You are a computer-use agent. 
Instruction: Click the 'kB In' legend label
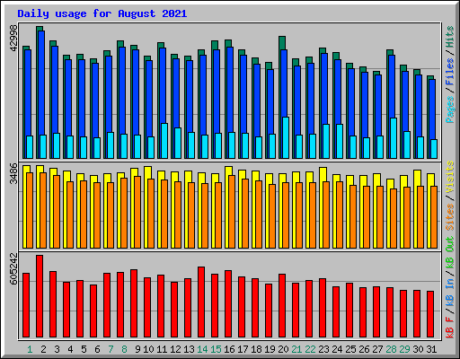pyautogui.click(x=450, y=293)
